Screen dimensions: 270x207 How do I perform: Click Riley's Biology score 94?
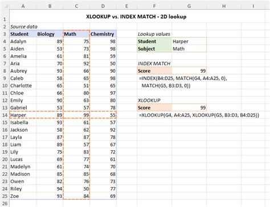click(x=50, y=189)
